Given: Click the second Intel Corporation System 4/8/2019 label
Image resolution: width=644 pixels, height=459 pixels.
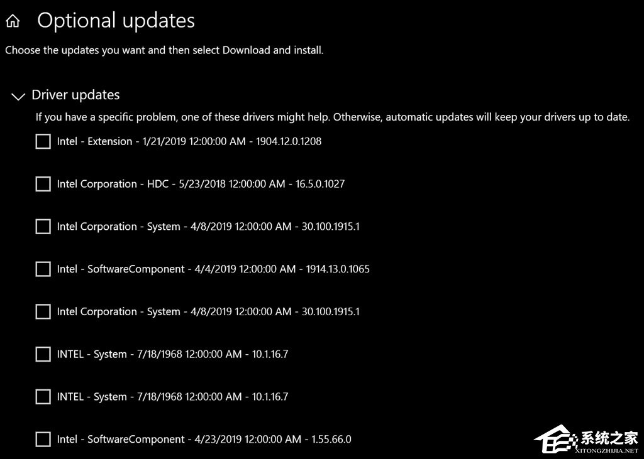Looking at the screenshot, I should pos(208,311).
